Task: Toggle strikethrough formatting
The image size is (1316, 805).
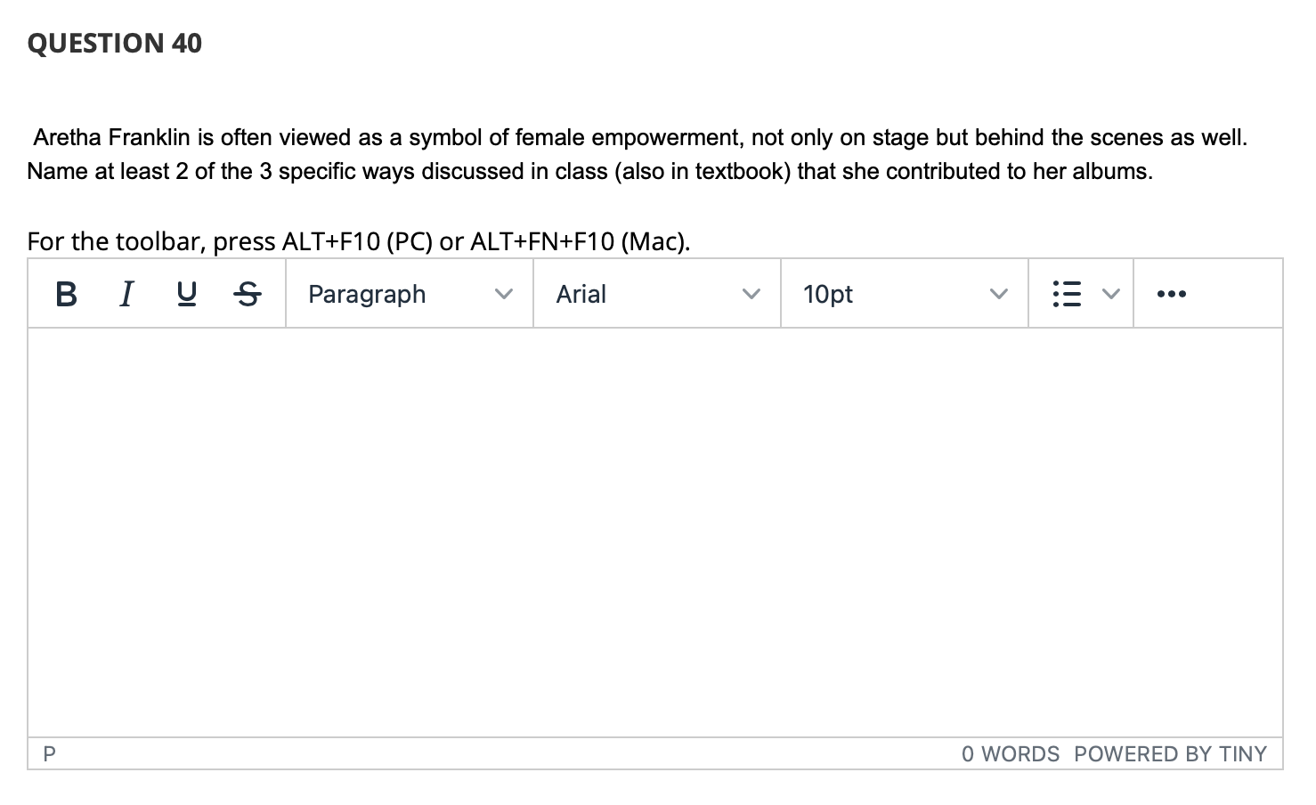Action: tap(248, 294)
